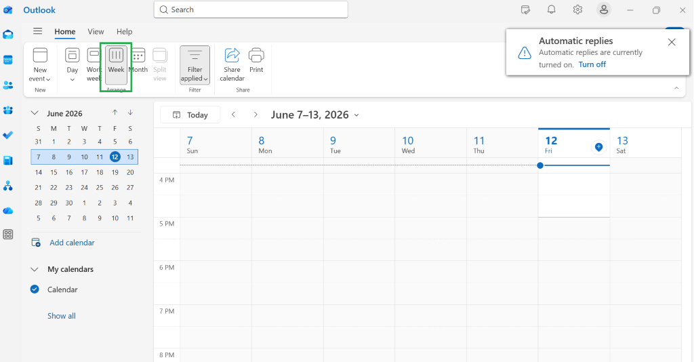Switch to Work week view
694x362 pixels.
(x=94, y=64)
